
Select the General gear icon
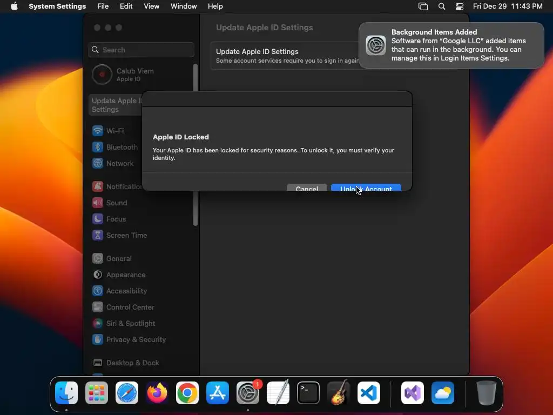tap(98, 258)
